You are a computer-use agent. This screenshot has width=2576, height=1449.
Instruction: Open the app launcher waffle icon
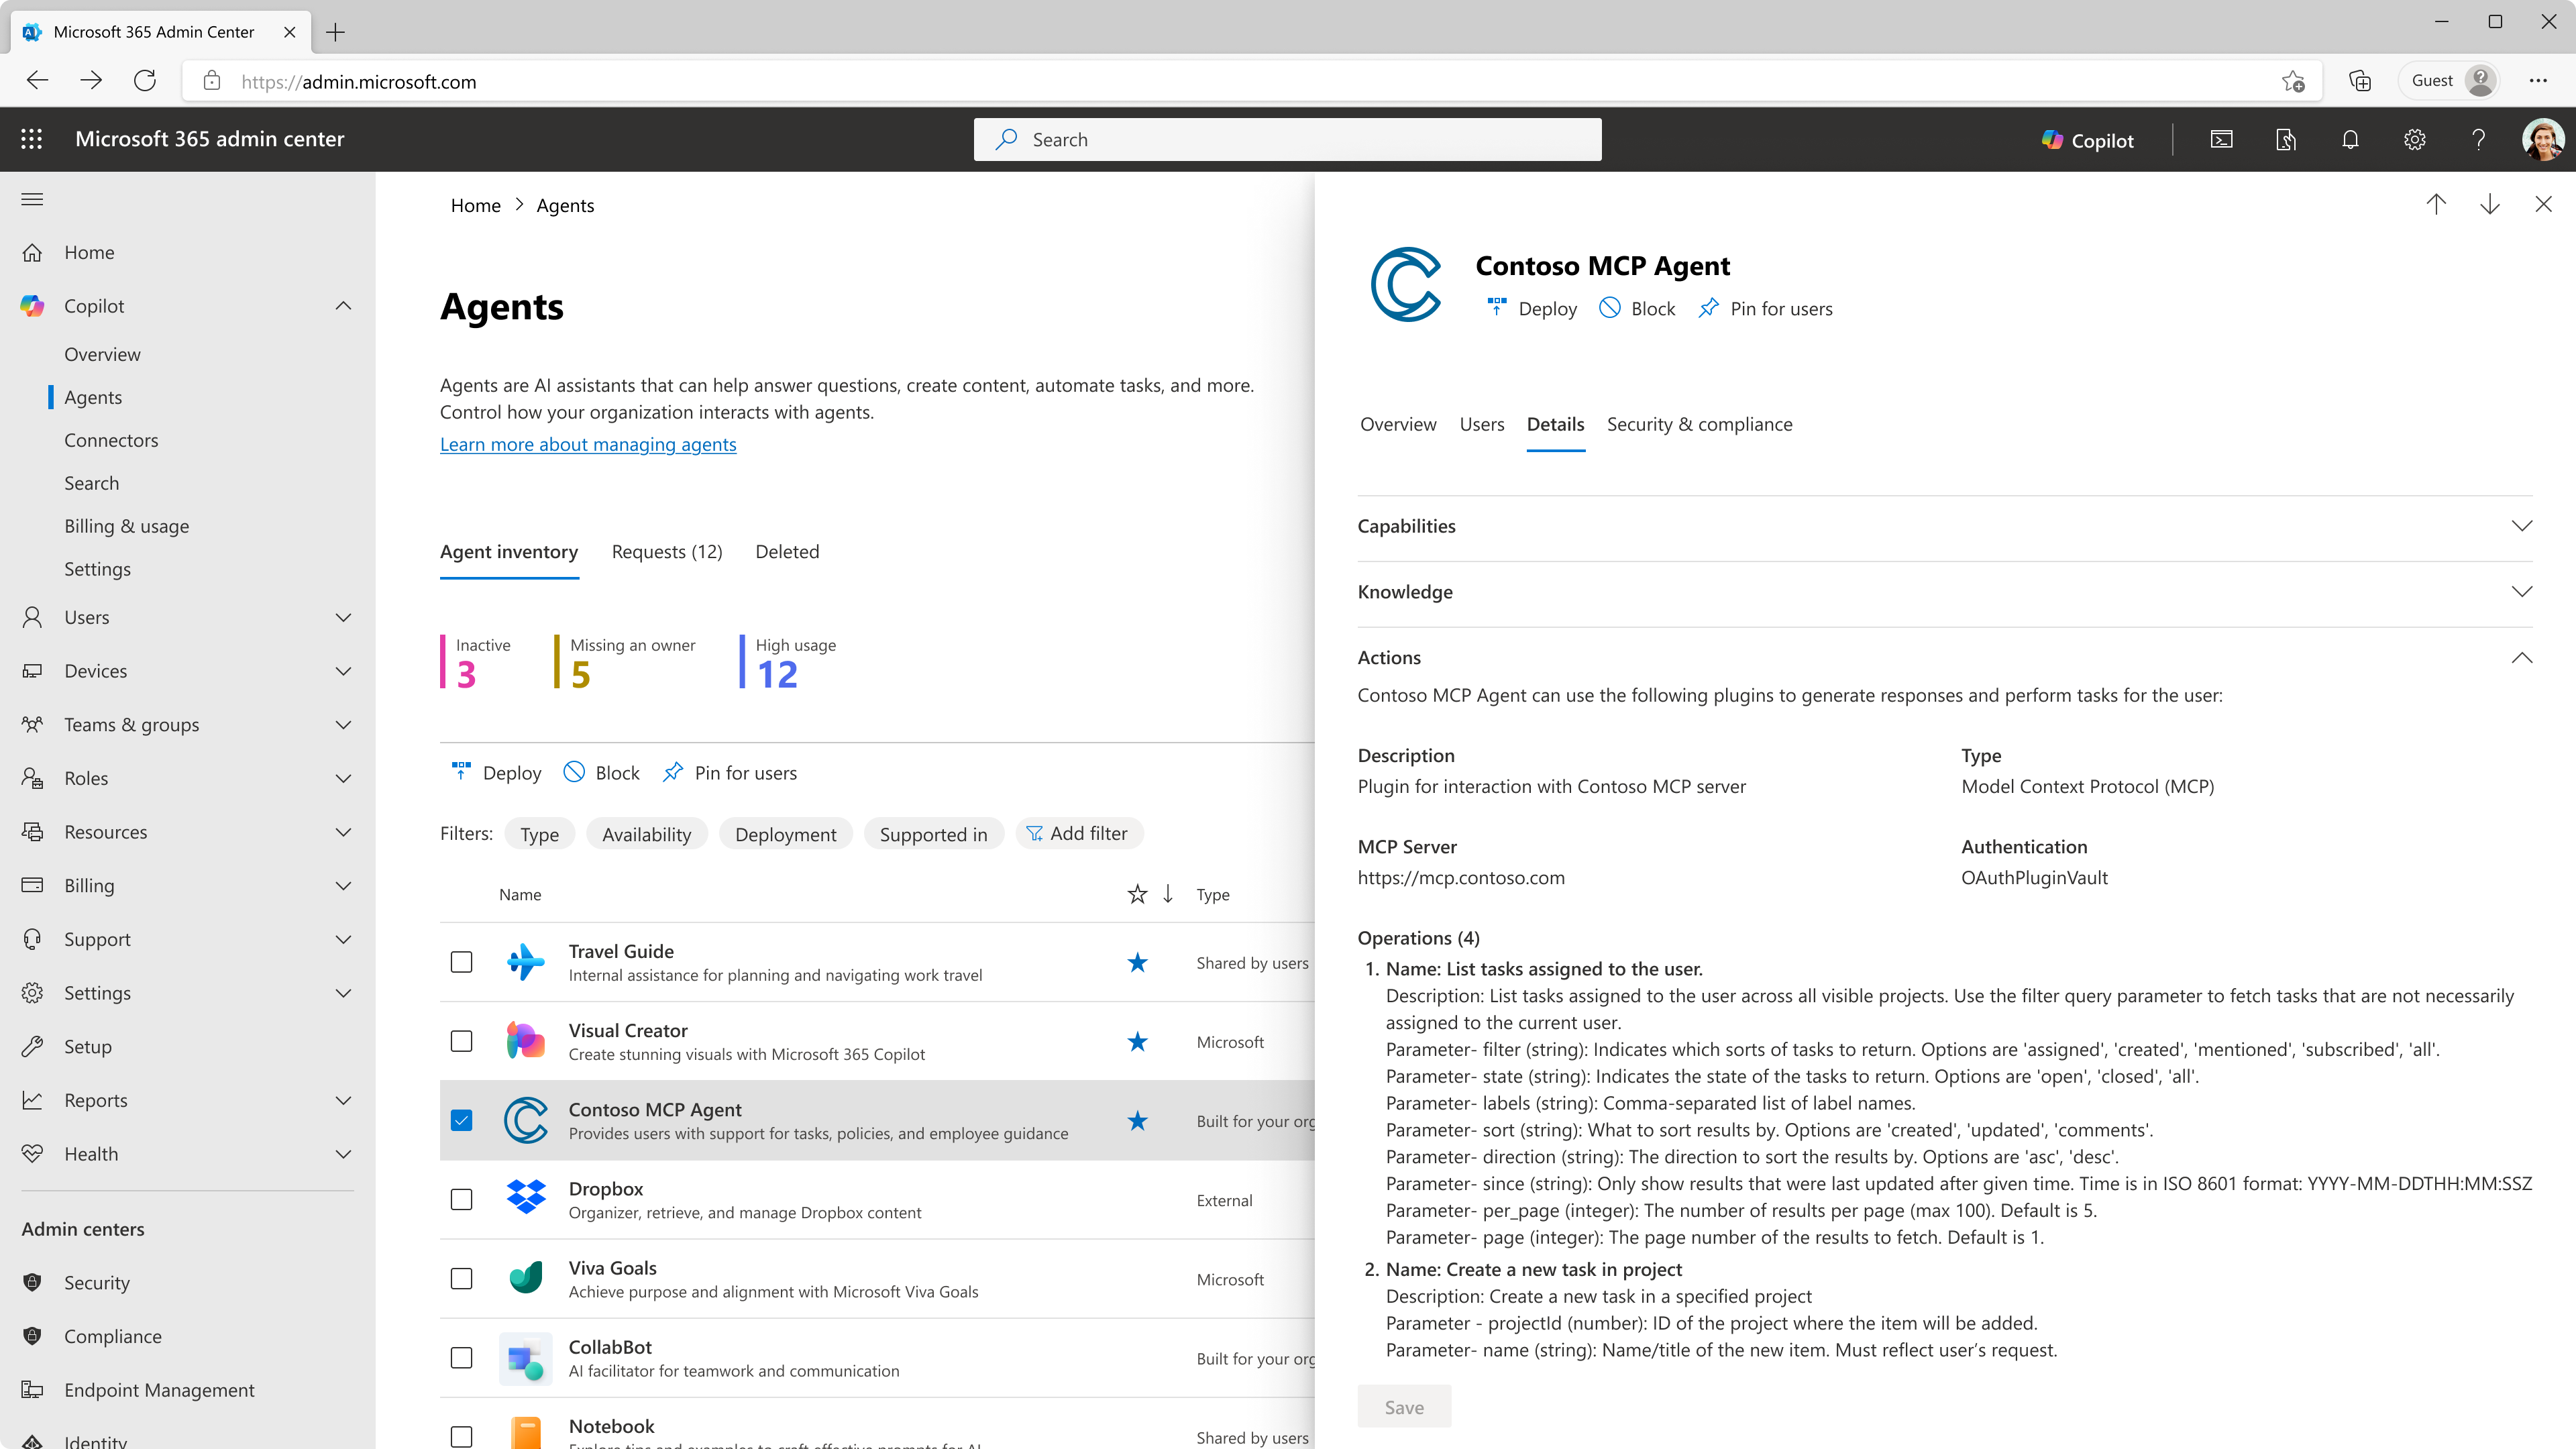click(x=32, y=139)
